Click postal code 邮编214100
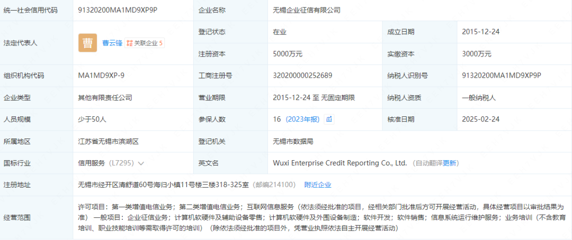This screenshot has width=572, height=240. coord(274,184)
